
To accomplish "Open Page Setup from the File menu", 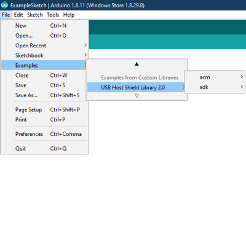I will [x=45, y=109].
